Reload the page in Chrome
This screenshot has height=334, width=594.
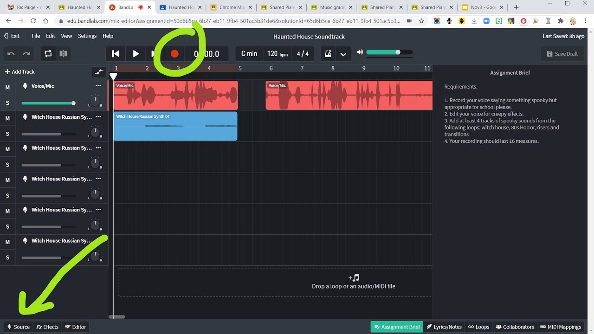[33, 21]
